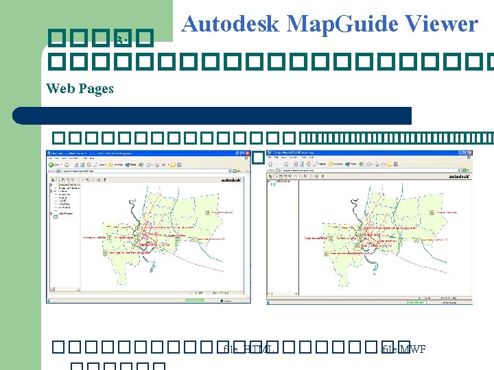Open File menu in the left browser
The image size is (494, 370).
(x=50, y=158)
